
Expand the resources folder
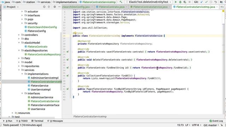click(13, 113)
